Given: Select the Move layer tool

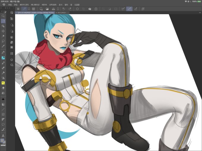Looking at the screenshot, I should pos(3,31).
